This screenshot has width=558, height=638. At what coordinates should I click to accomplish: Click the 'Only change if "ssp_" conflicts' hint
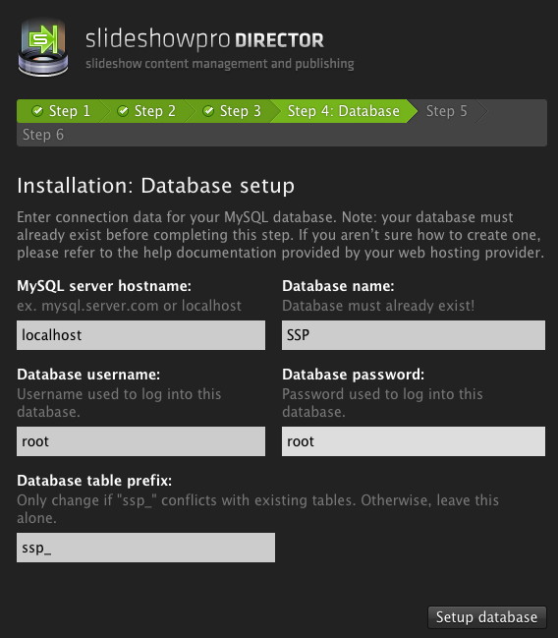tap(257, 509)
